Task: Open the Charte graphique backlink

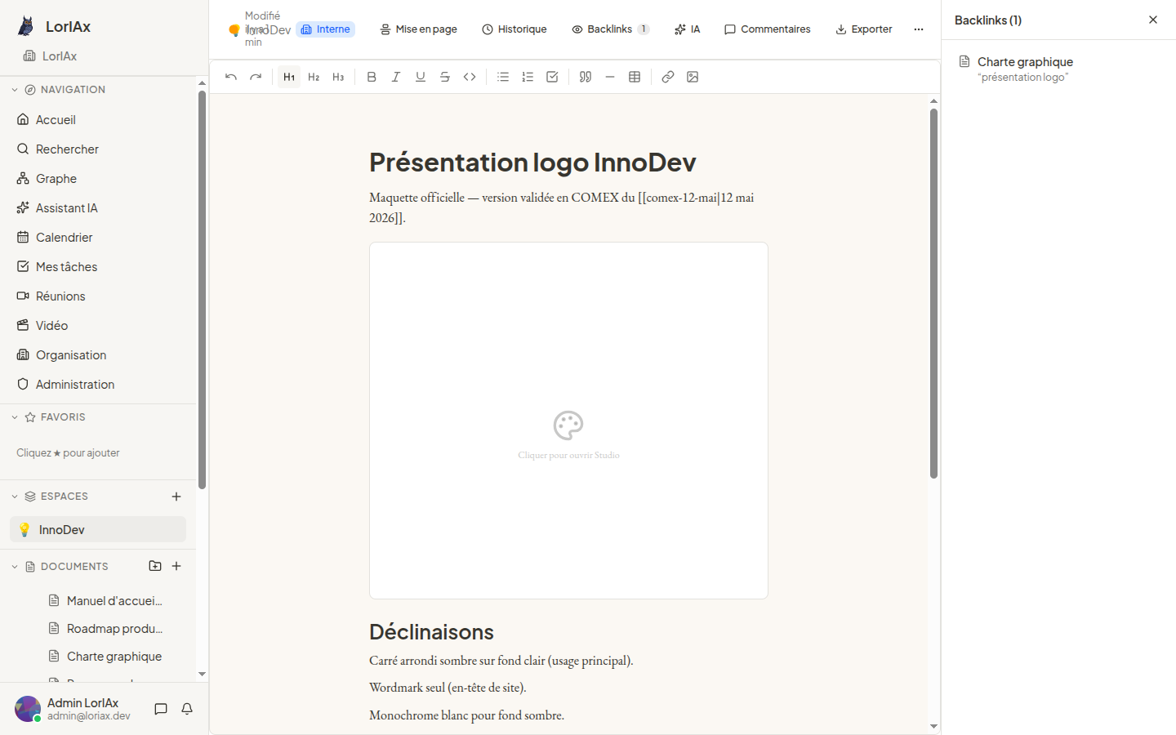Action: (1058, 69)
